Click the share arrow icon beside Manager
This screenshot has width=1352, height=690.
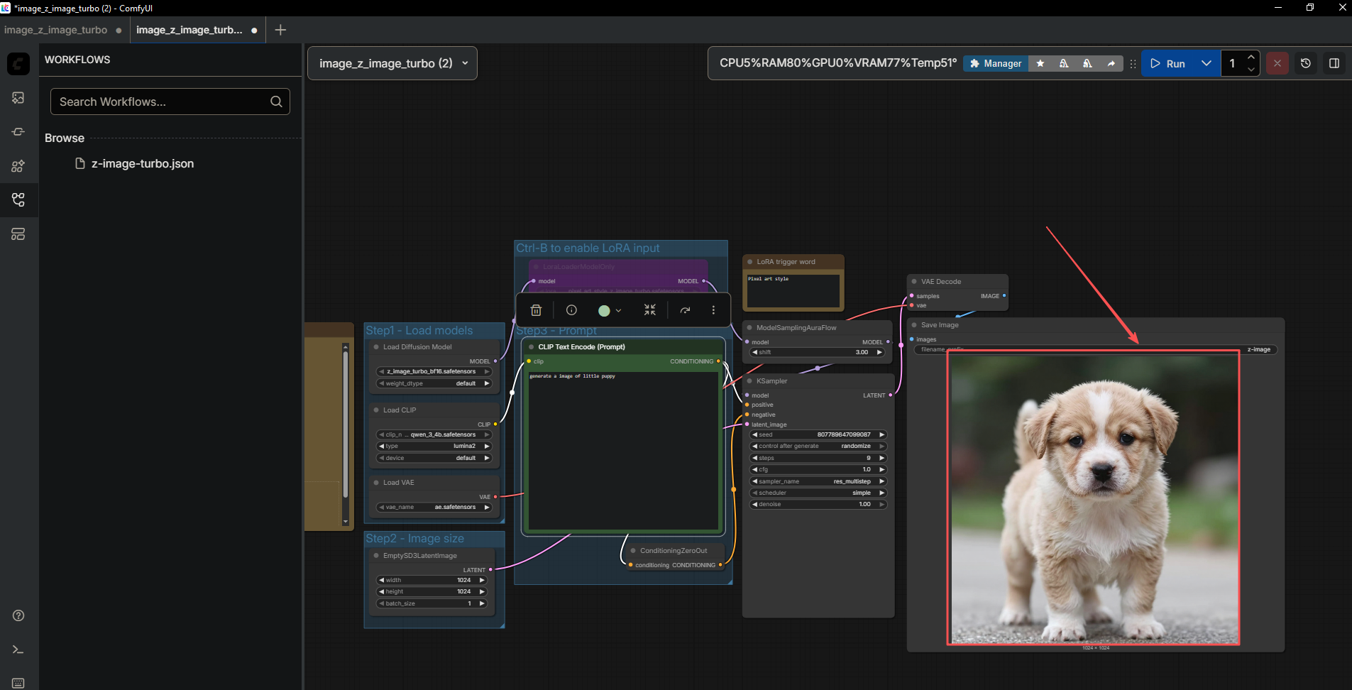click(x=1111, y=63)
